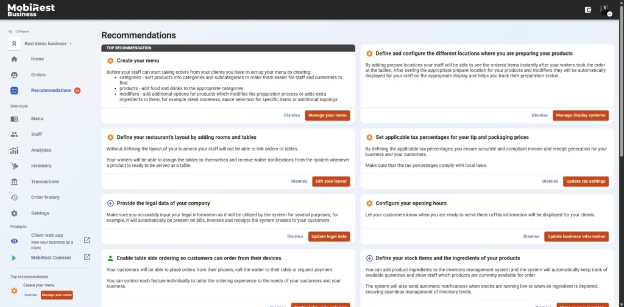Open the Analytics chart icon
Viewport: 624px width, 307px height.
click(x=15, y=150)
